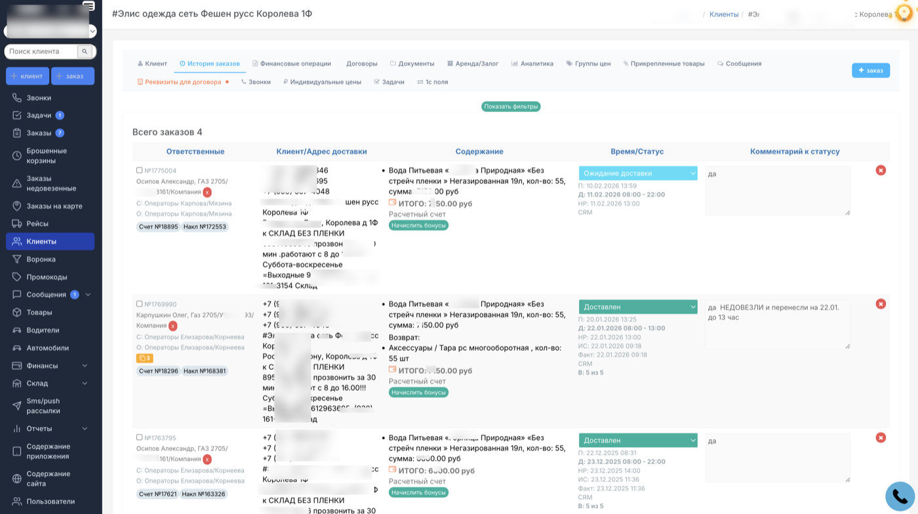The width and height of the screenshot is (918, 514).
Task: Expand the Отчеты sidebar submenu
Action: [85, 429]
